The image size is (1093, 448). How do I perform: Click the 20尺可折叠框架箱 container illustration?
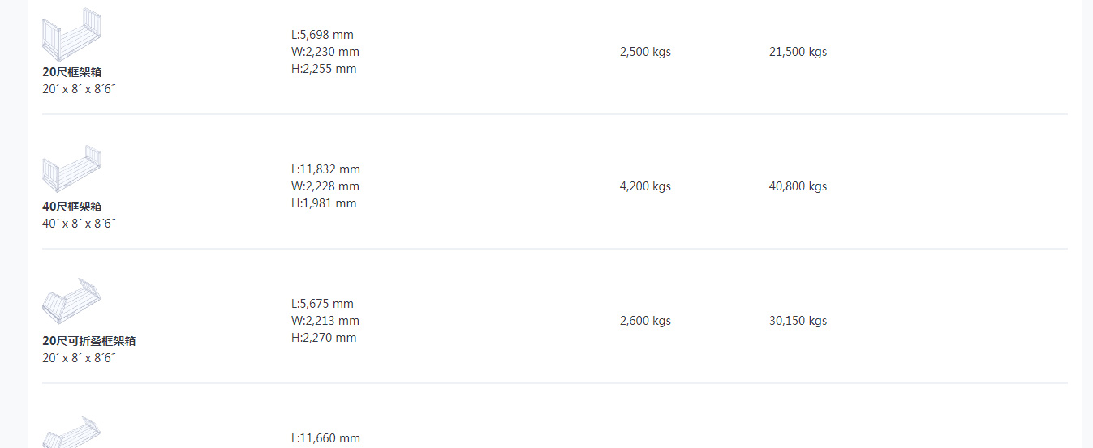(x=71, y=301)
